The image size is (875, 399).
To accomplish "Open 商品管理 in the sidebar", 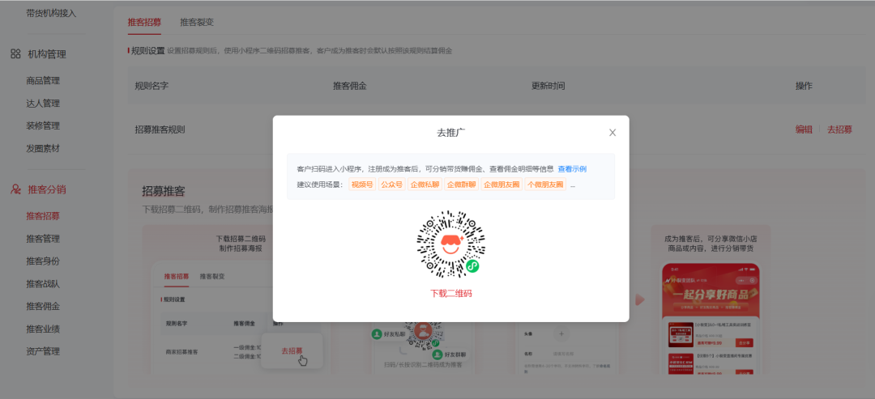I will [43, 81].
